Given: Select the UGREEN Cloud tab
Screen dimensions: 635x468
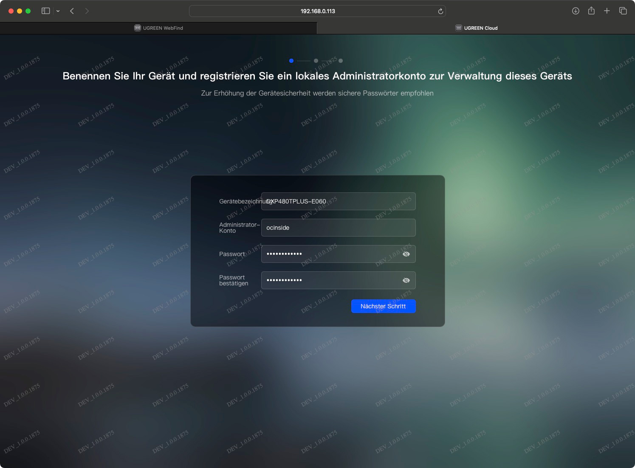Looking at the screenshot, I should tap(476, 28).
